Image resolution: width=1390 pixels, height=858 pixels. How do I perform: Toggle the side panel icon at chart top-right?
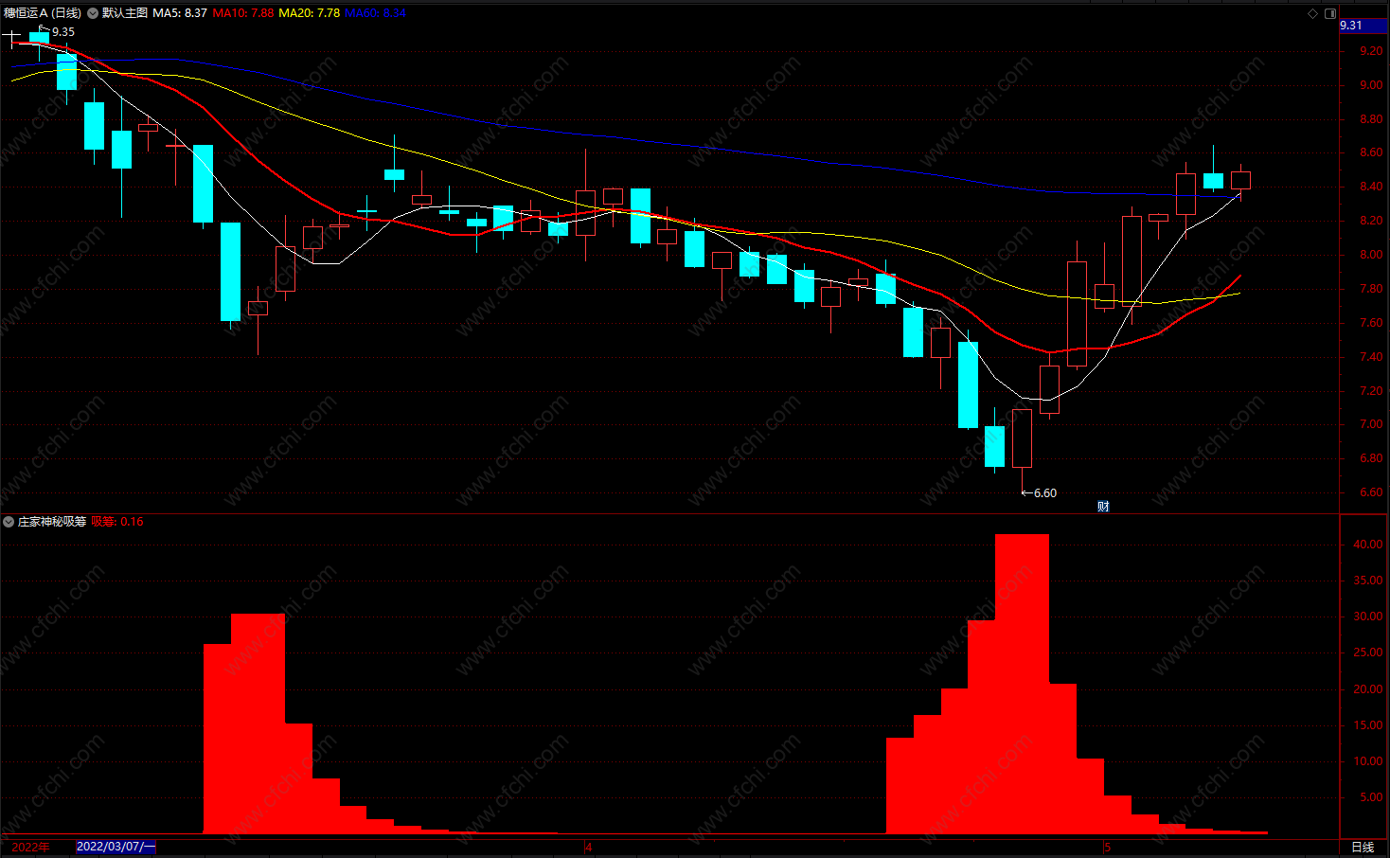1329,13
